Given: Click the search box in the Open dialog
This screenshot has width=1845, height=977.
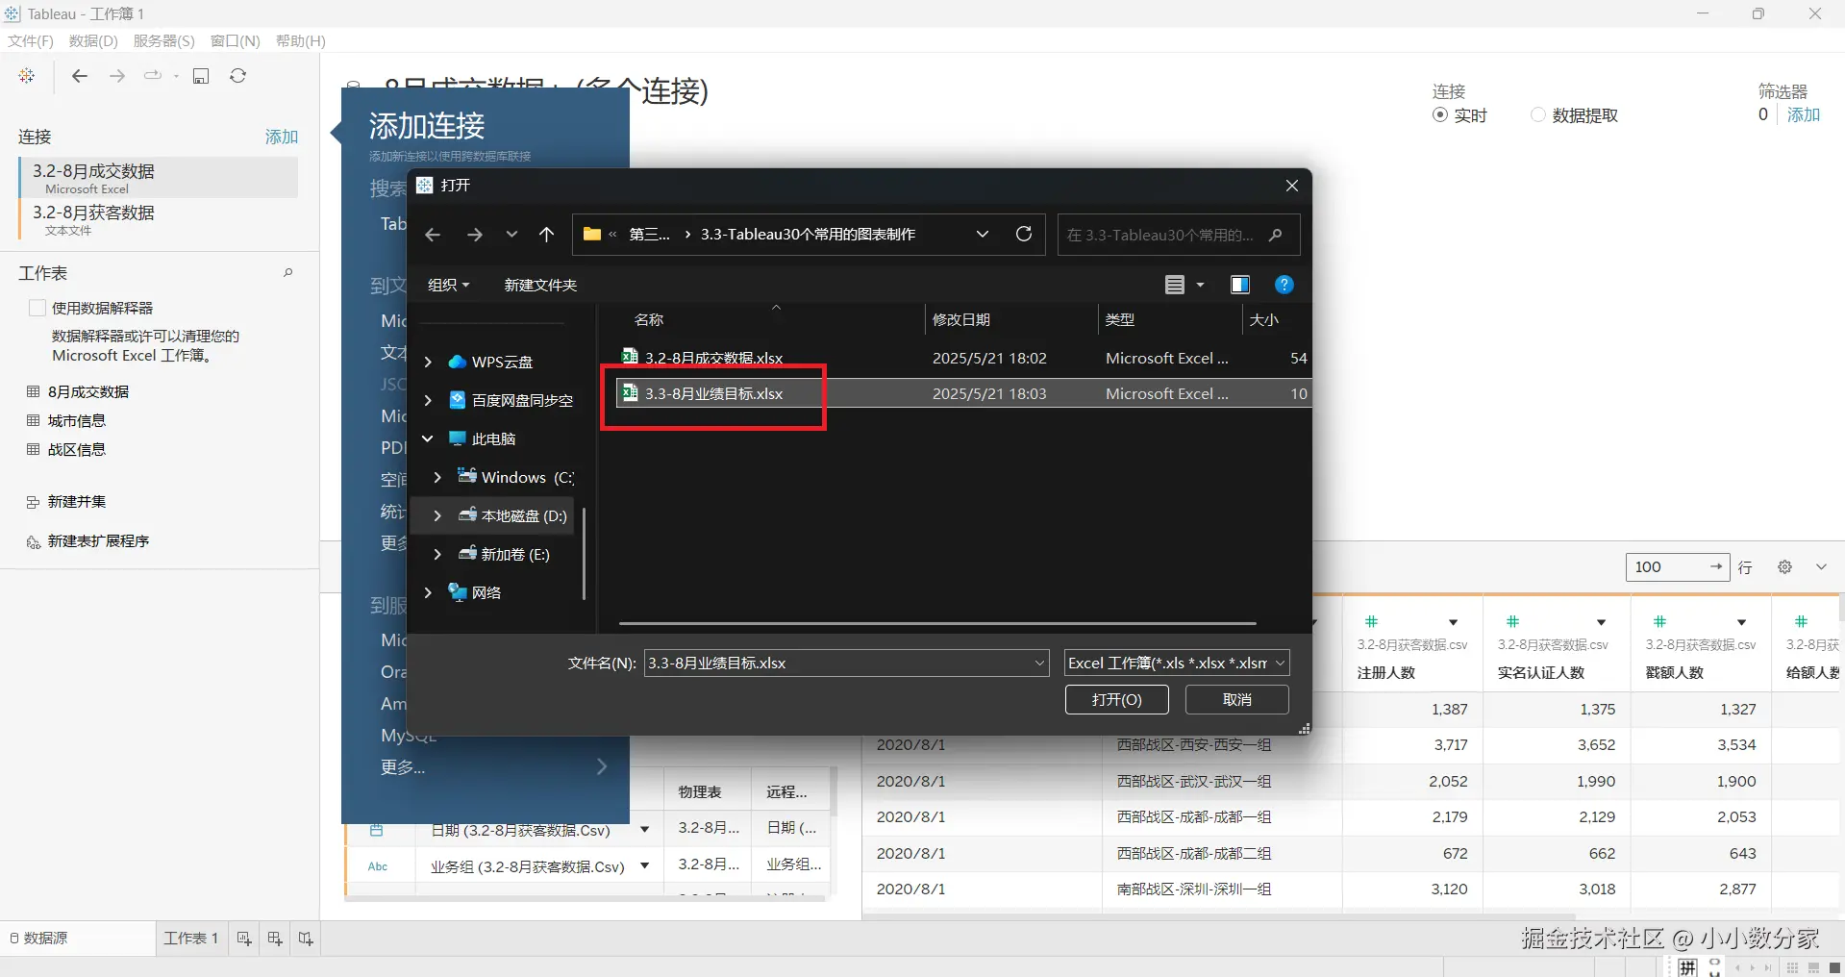Looking at the screenshot, I should [x=1179, y=235].
